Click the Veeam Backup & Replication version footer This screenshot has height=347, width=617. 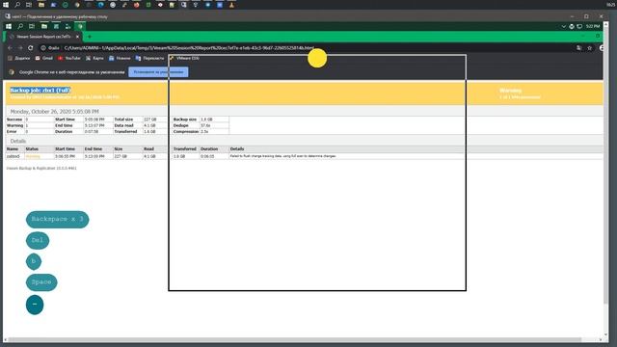pos(41,168)
